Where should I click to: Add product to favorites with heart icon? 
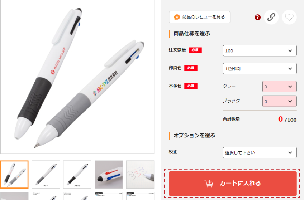(289, 17)
